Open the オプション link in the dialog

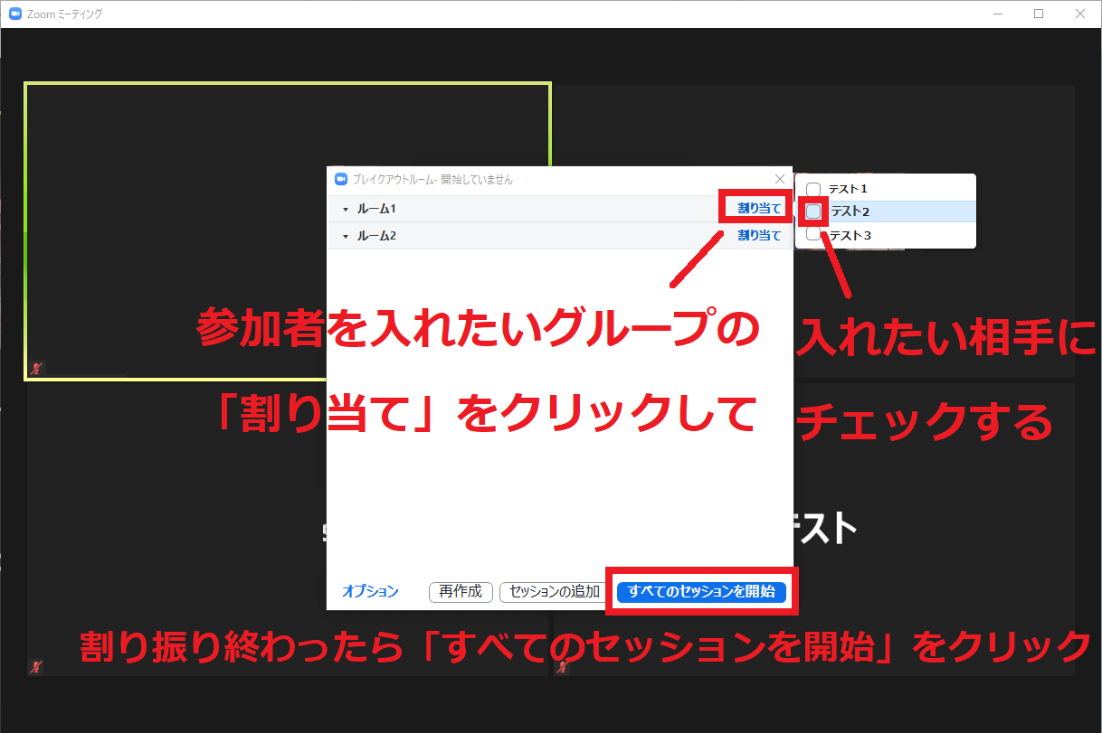(370, 591)
